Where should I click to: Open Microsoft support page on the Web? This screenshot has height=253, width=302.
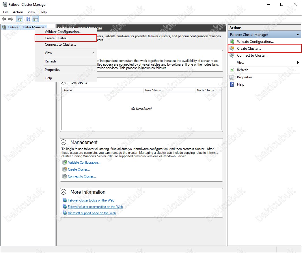[92, 213]
